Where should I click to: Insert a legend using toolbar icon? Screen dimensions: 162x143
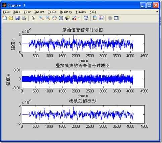point(101,18)
